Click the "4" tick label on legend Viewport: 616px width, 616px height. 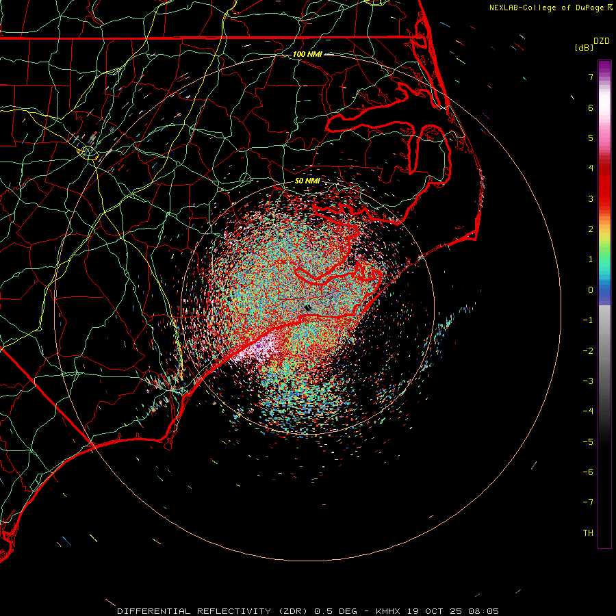pos(591,168)
